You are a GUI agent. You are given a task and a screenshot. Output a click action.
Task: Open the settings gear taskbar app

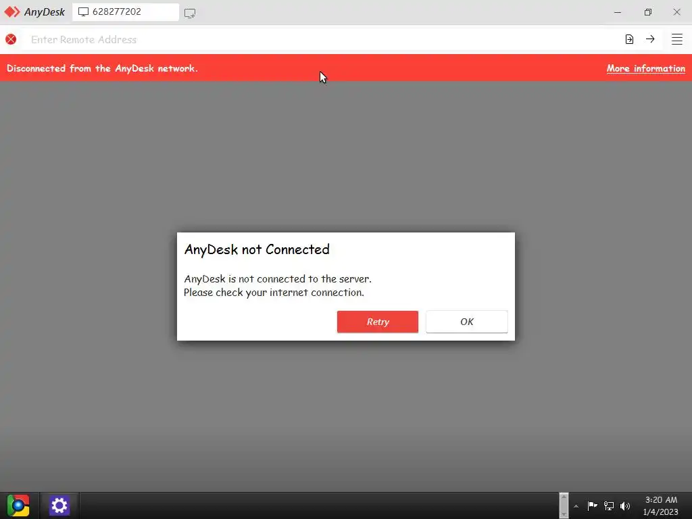[59, 505]
